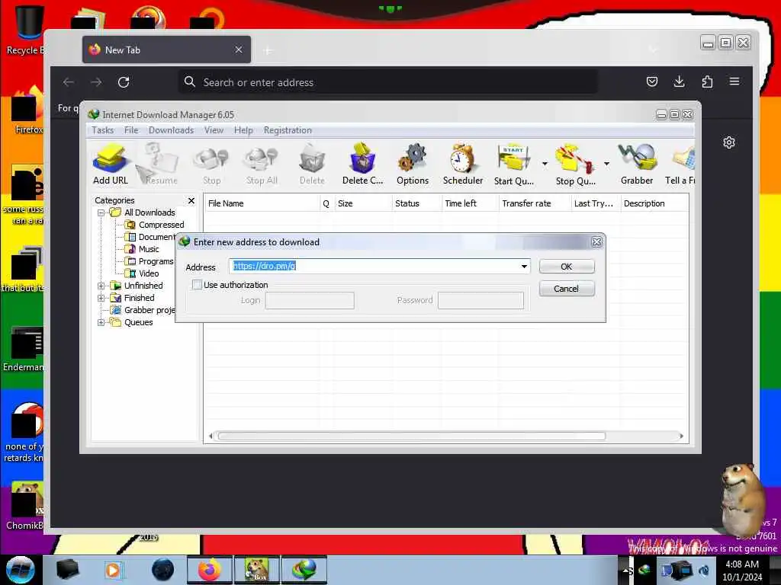Click the Delete toolbar icon

coord(312,165)
